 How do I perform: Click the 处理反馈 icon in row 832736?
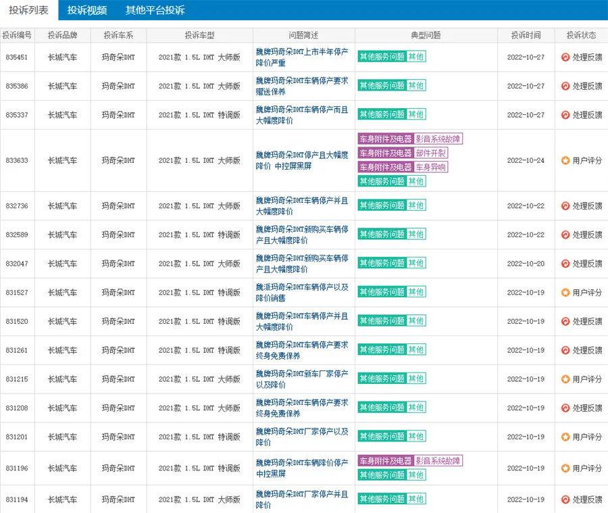tap(565, 206)
